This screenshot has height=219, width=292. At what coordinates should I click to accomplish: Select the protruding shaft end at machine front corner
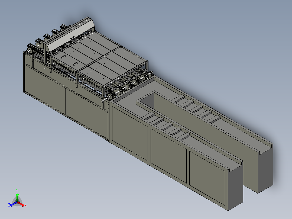[x=104, y=100]
